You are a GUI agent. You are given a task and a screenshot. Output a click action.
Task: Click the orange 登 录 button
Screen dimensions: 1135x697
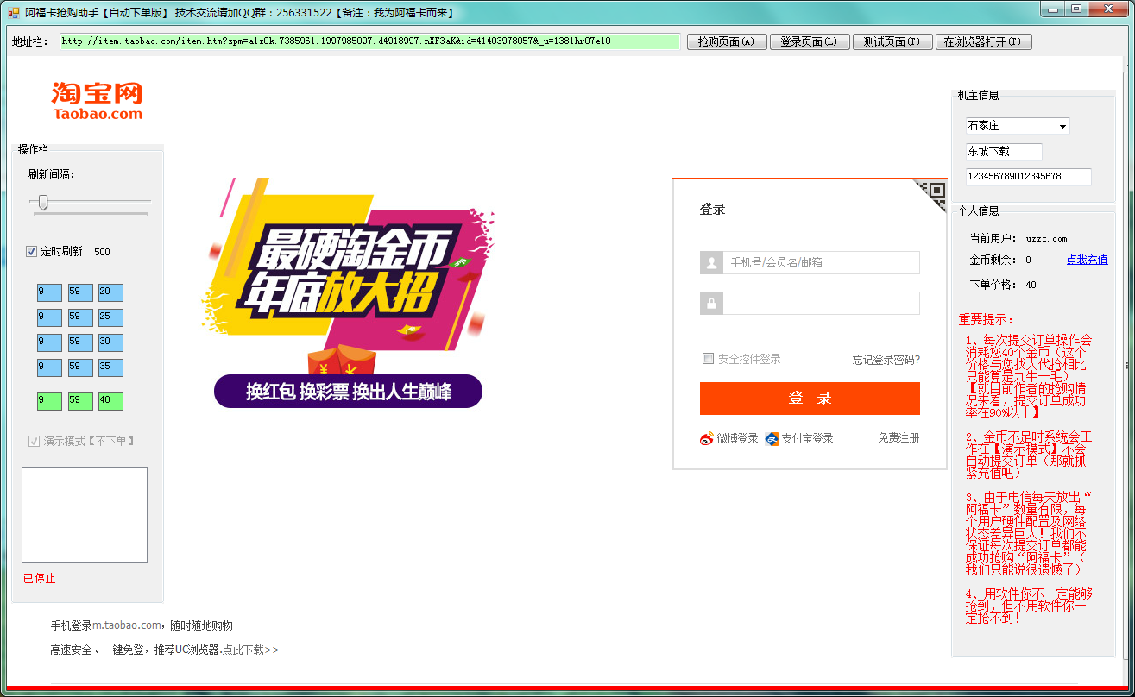point(810,399)
